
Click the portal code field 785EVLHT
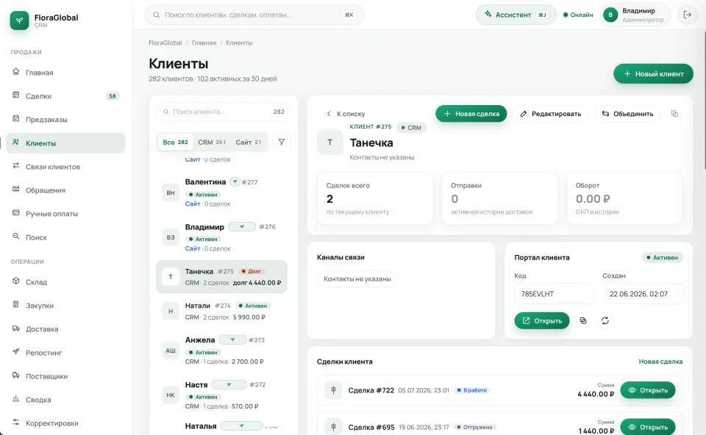coord(555,294)
